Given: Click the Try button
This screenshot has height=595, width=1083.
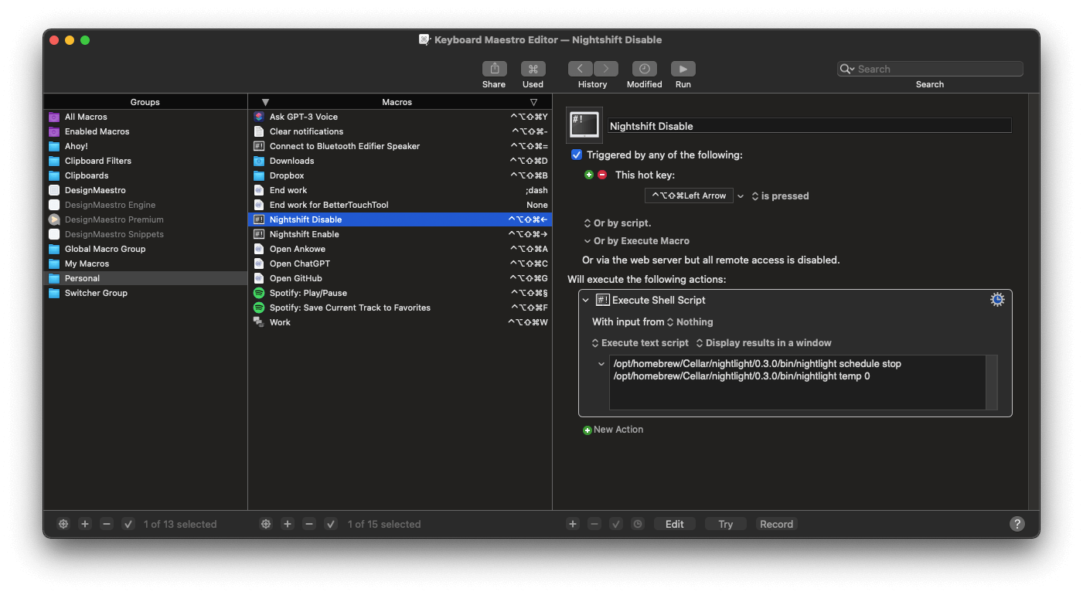Looking at the screenshot, I should pyautogui.click(x=725, y=524).
